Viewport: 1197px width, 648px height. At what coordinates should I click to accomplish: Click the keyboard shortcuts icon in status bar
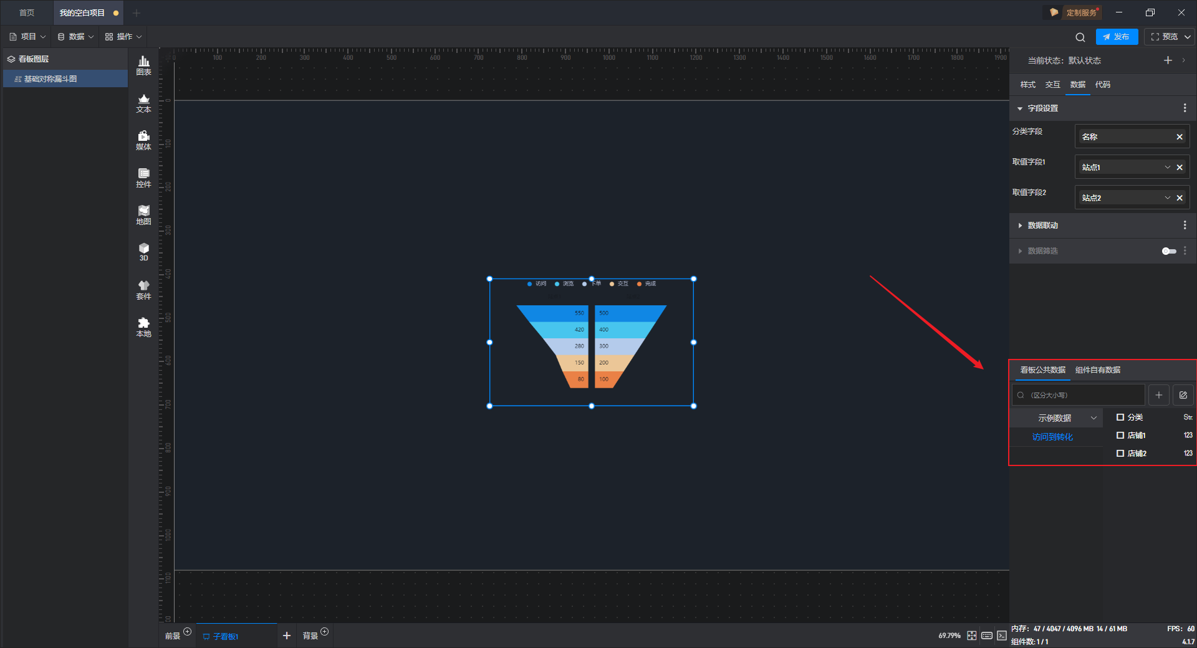coord(987,636)
